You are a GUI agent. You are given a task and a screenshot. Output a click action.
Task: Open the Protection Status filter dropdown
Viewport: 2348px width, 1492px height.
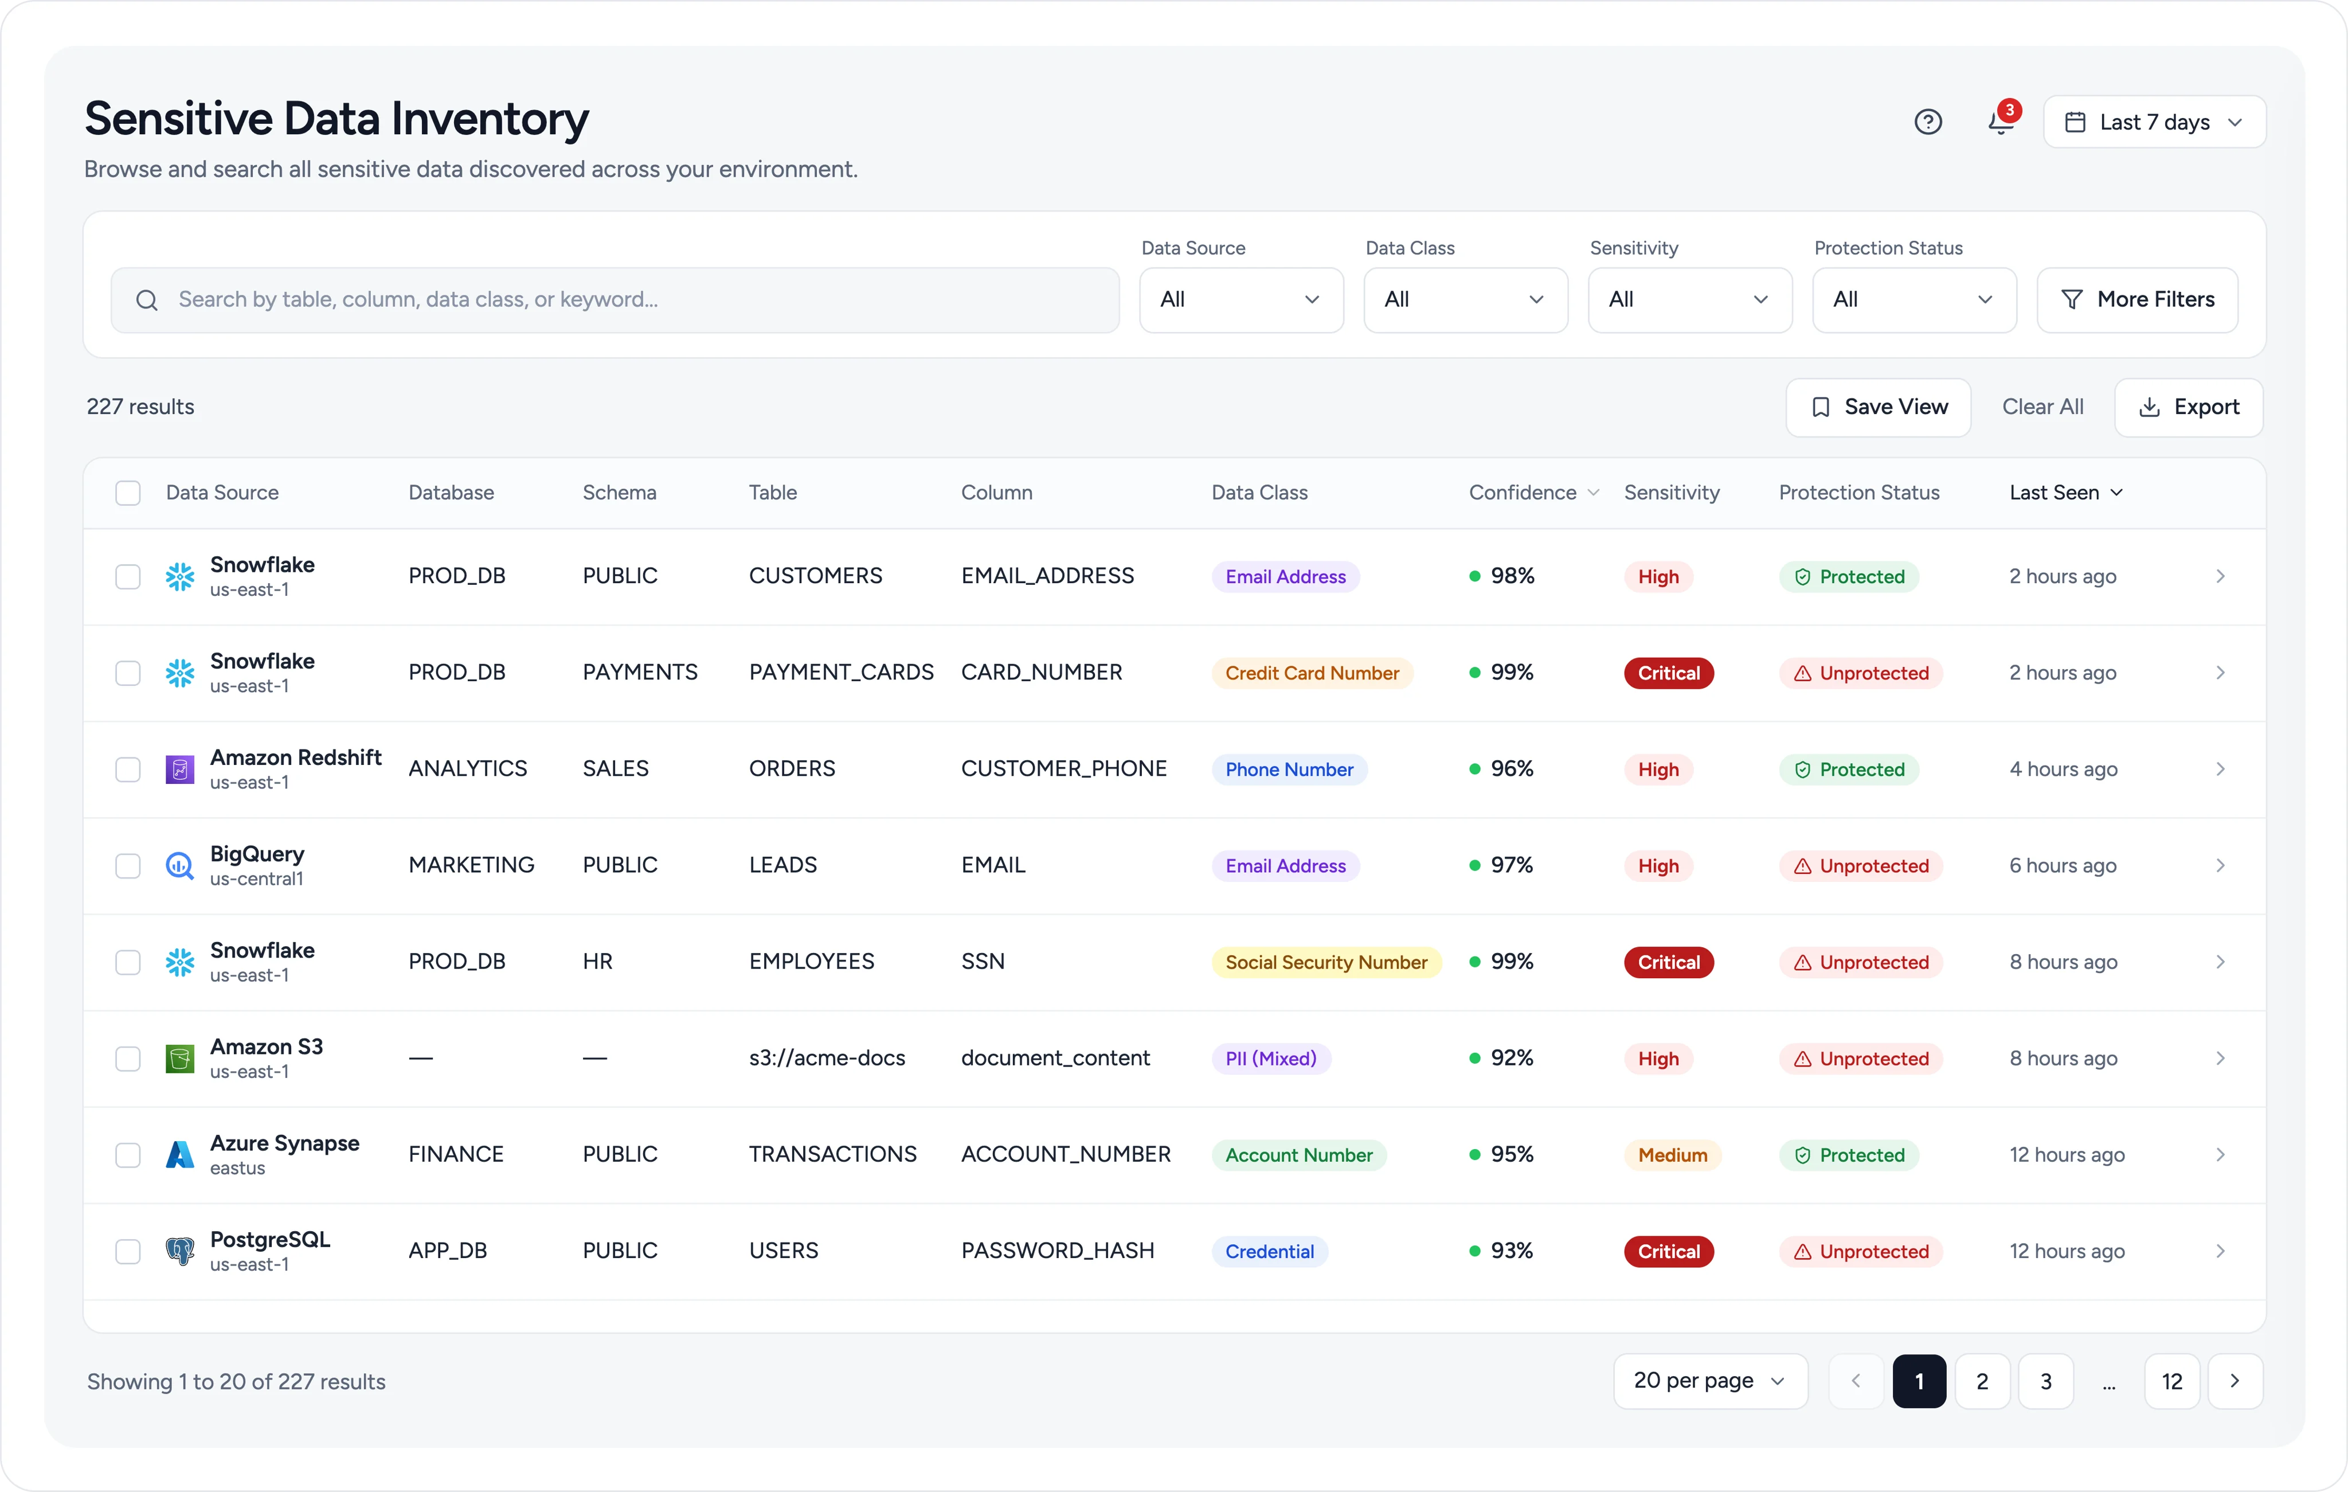point(1914,299)
